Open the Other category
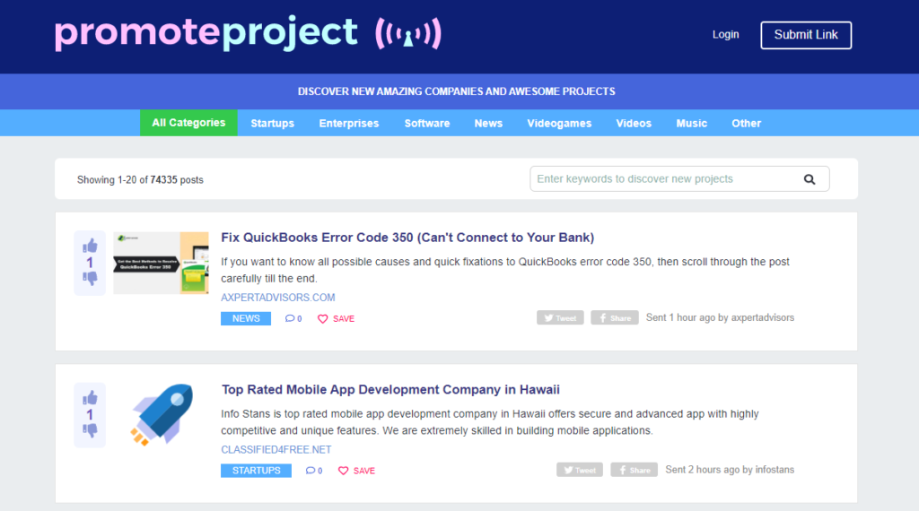The width and height of the screenshot is (919, 511). [746, 124]
